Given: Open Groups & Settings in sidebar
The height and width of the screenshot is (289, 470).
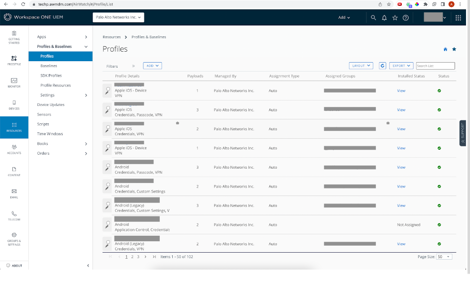Looking at the screenshot, I should pos(13,237).
